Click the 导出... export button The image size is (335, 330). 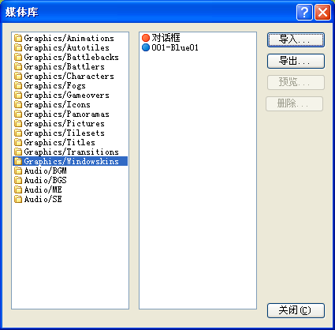coord(296,61)
